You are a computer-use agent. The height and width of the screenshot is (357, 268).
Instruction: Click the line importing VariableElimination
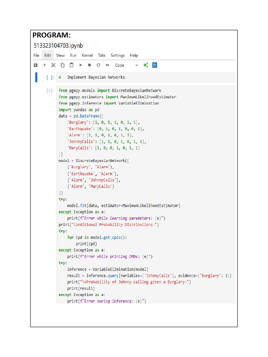(109, 103)
